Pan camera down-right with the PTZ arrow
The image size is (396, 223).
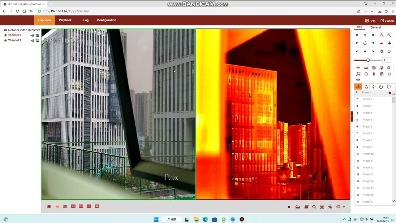373,51
